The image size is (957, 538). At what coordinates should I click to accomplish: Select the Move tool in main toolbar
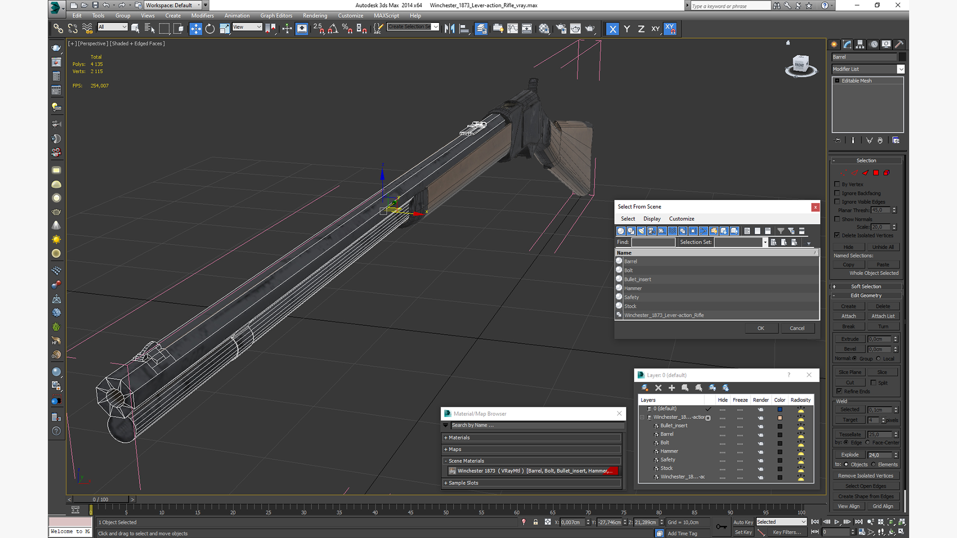(x=195, y=29)
